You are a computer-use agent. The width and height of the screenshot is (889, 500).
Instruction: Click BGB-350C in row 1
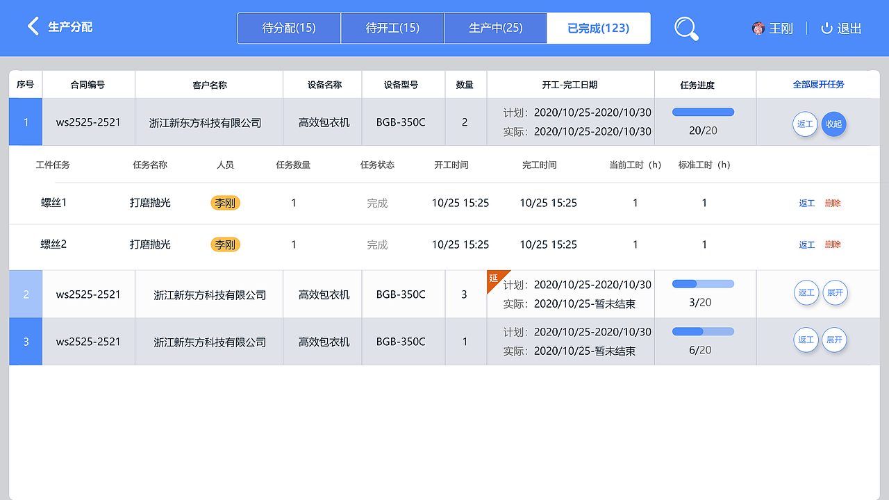(x=401, y=122)
